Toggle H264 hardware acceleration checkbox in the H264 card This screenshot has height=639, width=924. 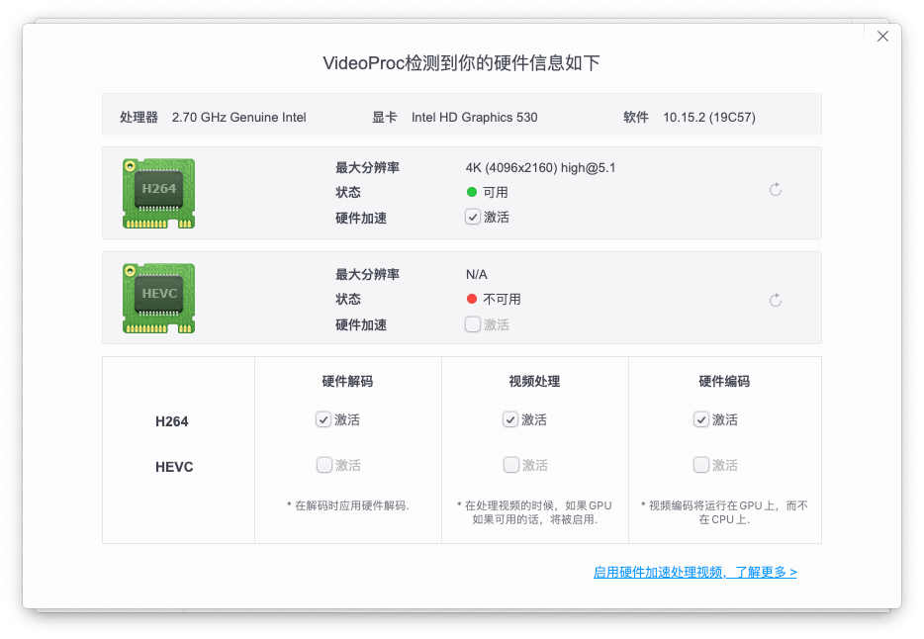point(473,217)
